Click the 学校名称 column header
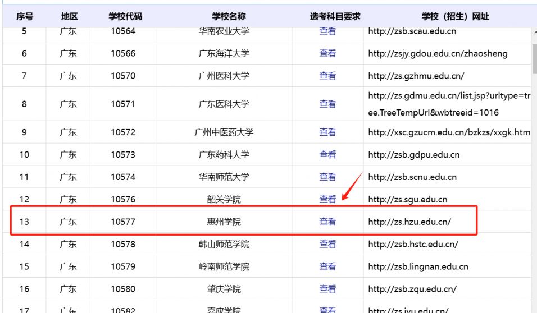The image size is (537, 313). 229,16
